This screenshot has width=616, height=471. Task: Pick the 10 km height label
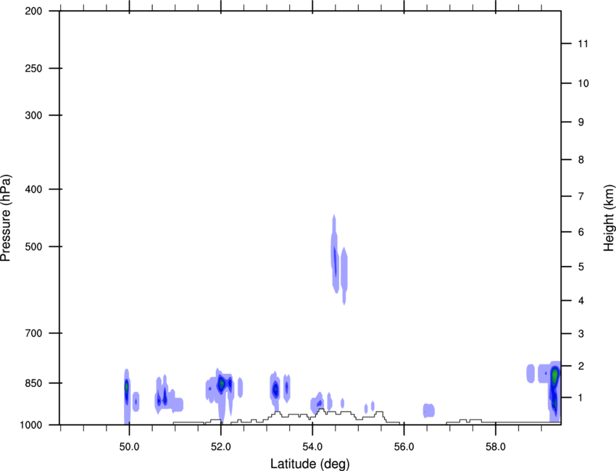[583, 83]
